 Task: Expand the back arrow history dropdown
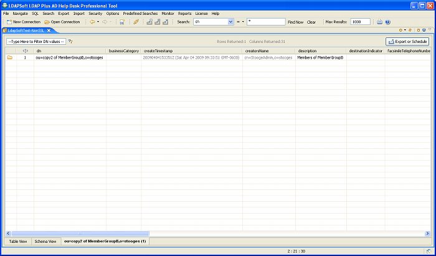tap(98, 22)
